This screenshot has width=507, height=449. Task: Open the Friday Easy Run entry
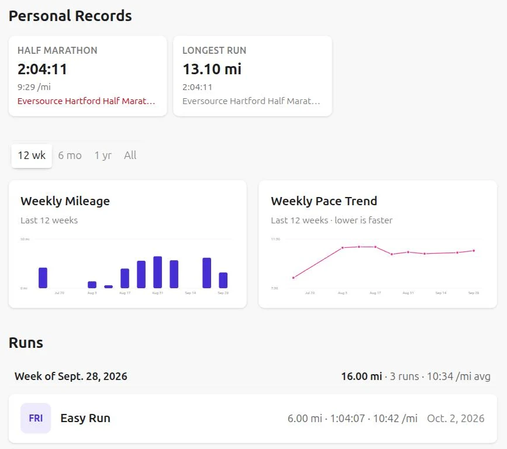[253, 418]
